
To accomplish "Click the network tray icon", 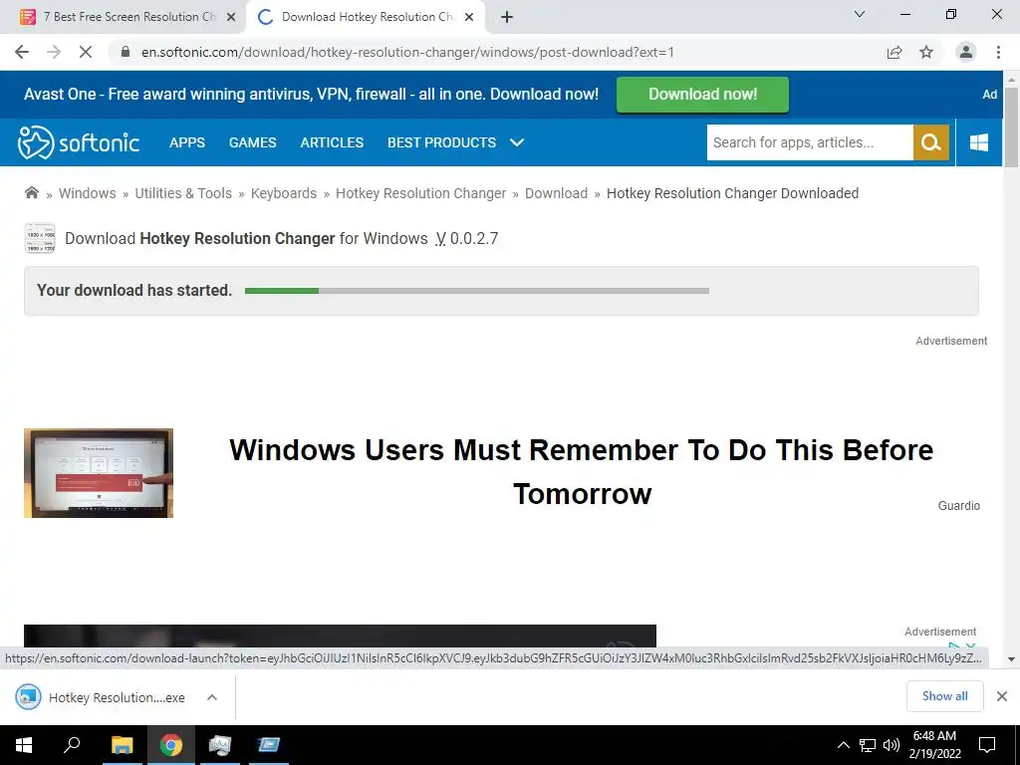I will tap(868, 745).
